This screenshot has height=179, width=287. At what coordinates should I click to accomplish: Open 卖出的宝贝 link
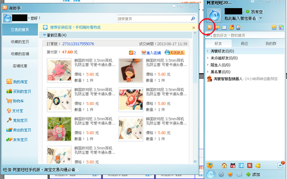click(x=19, y=130)
